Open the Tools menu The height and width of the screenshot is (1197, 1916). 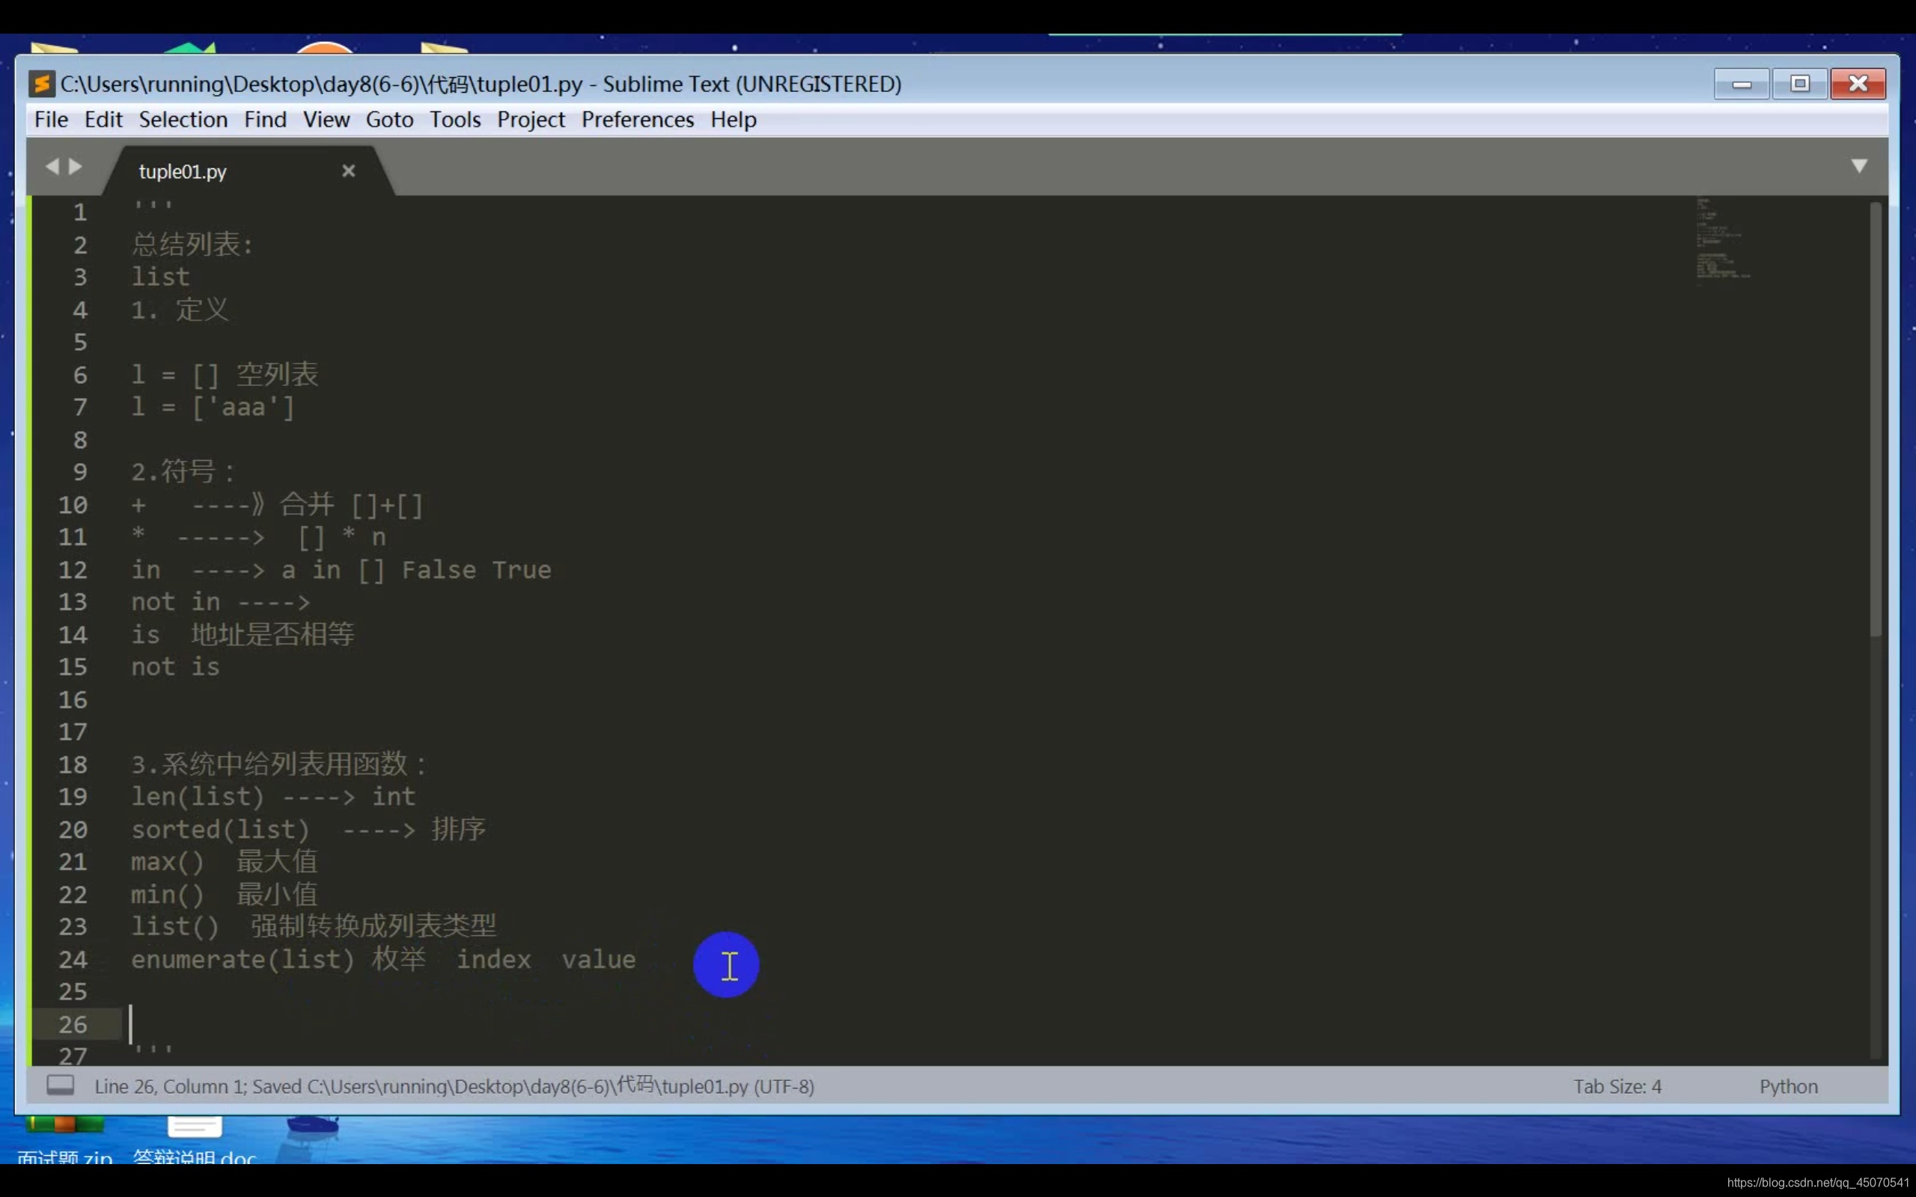(x=455, y=120)
